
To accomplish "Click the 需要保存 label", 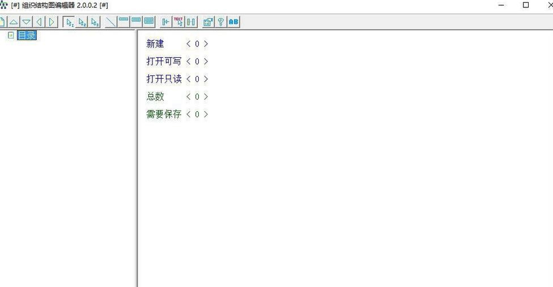I will pyautogui.click(x=164, y=114).
